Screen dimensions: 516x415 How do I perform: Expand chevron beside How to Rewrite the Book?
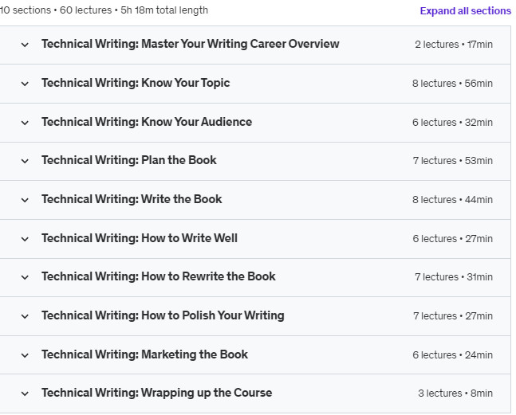coord(25,277)
